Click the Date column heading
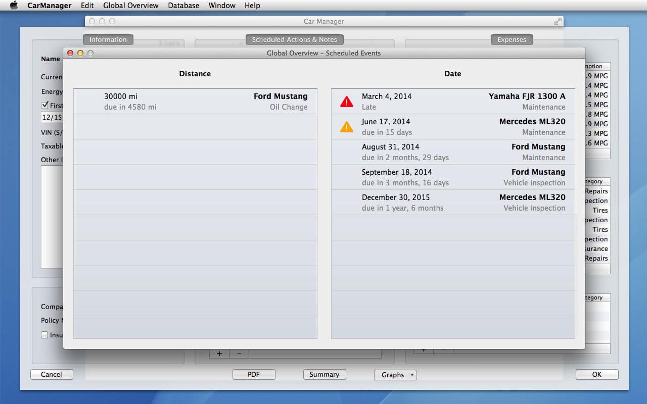Screen dimensions: 647x404 pos(453,74)
